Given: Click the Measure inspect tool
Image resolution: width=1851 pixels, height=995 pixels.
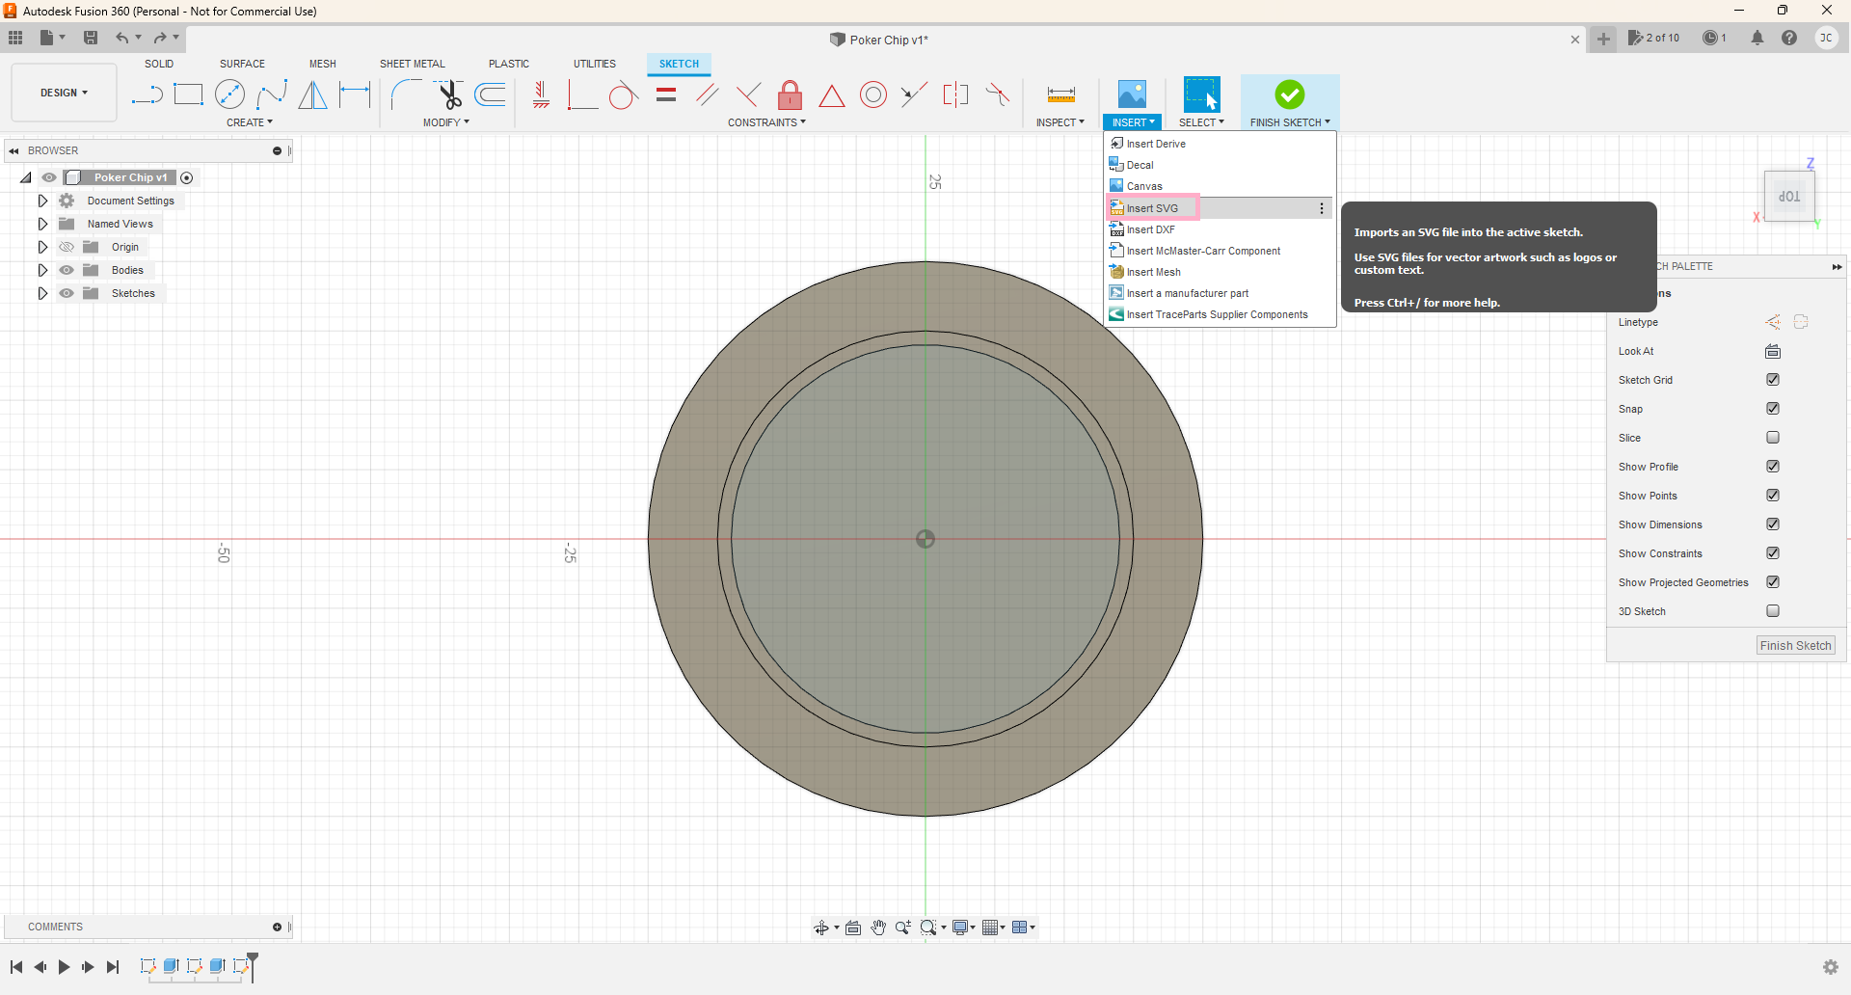Looking at the screenshot, I should click(x=1060, y=94).
